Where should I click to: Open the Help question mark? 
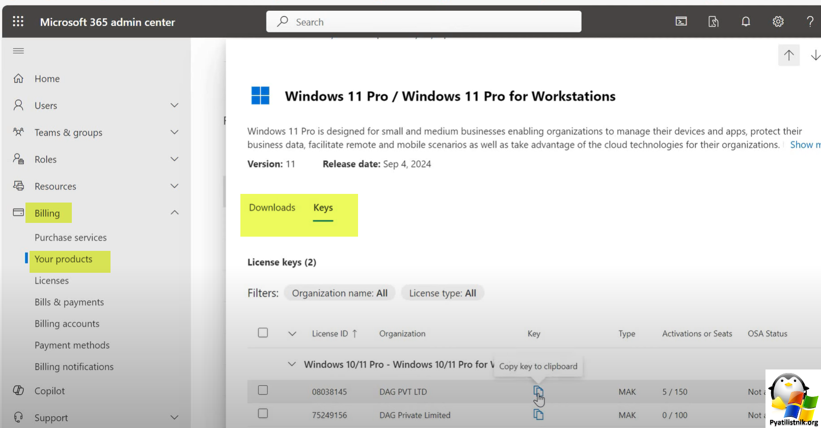click(810, 21)
